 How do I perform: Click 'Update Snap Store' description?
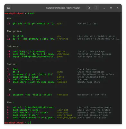pyautogui.click(x=89, y=82)
